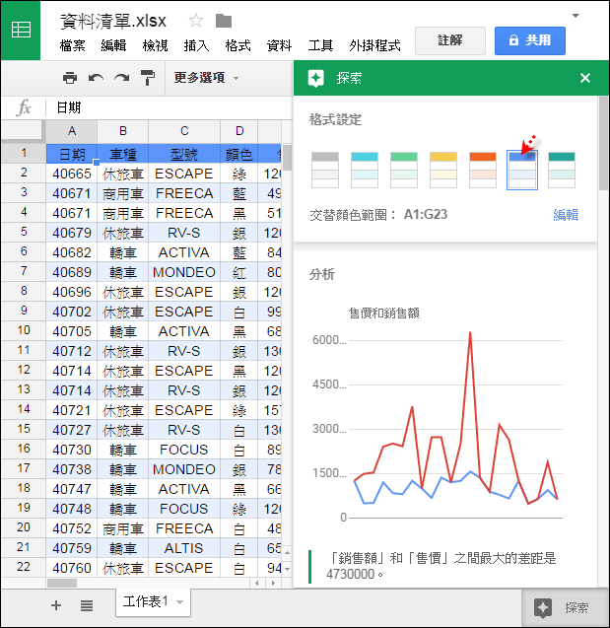The height and width of the screenshot is (628, 610).
Task: Click the MONDEO cell in row 7
Action: pos(184,272)
